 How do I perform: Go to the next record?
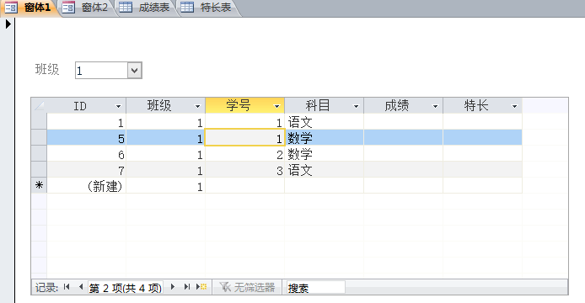coord(172,287)
